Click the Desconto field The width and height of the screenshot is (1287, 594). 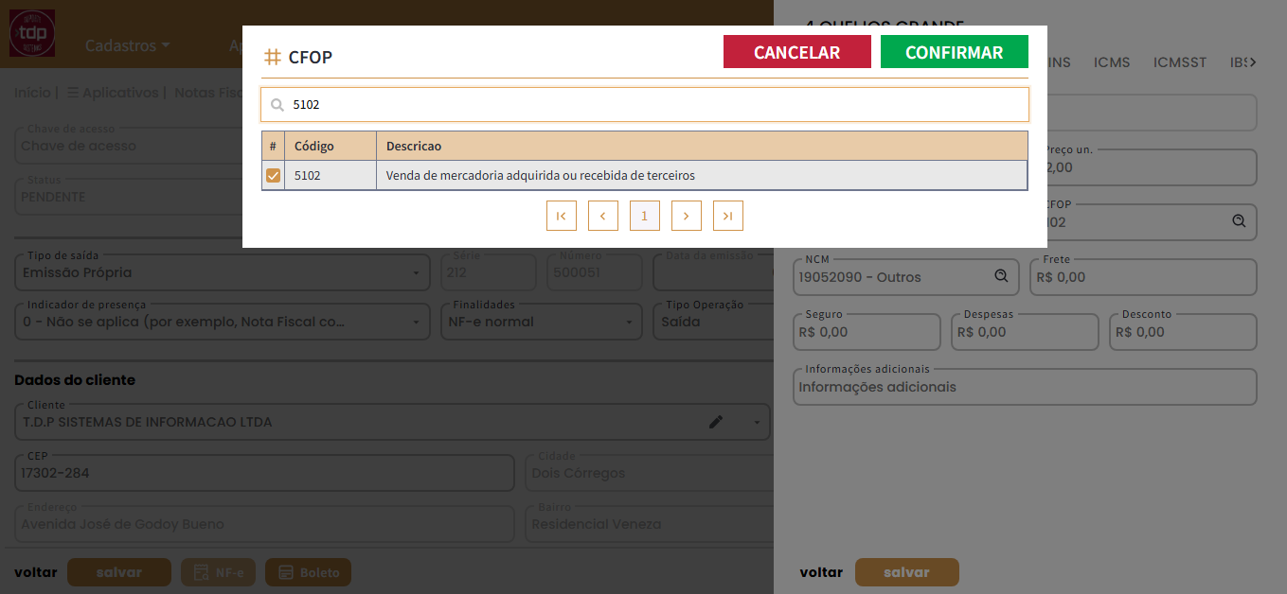(1183, 332)
